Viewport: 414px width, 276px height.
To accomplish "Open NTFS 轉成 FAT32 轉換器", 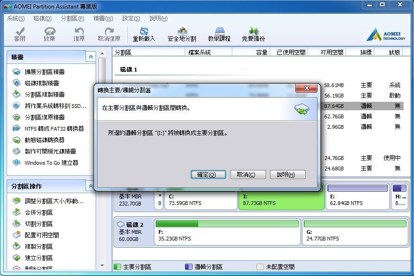I will (48, 128).
